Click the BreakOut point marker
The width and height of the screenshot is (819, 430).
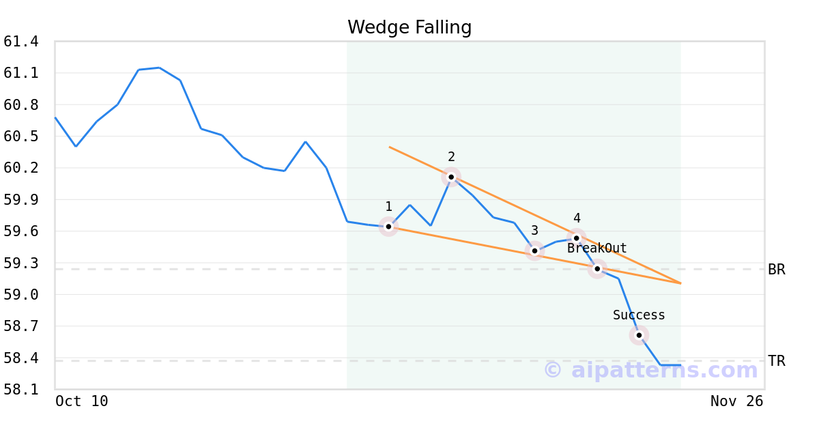tap(597, 268)
